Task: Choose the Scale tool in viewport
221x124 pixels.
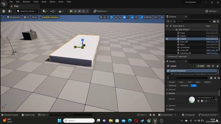Action: pos(112,17)
